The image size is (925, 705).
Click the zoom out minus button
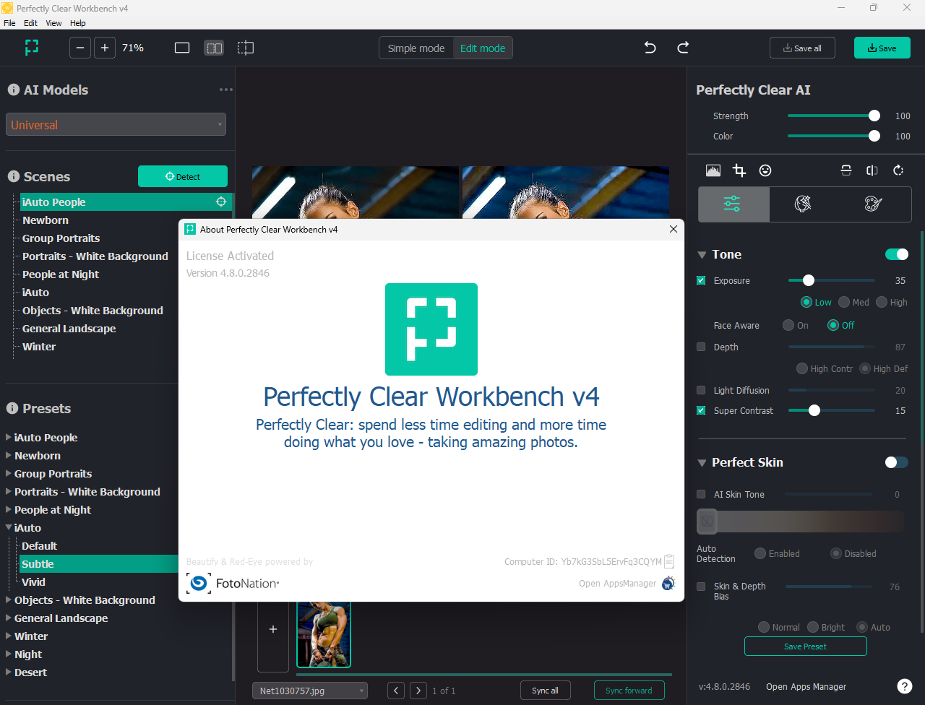[x=80, y=48]
